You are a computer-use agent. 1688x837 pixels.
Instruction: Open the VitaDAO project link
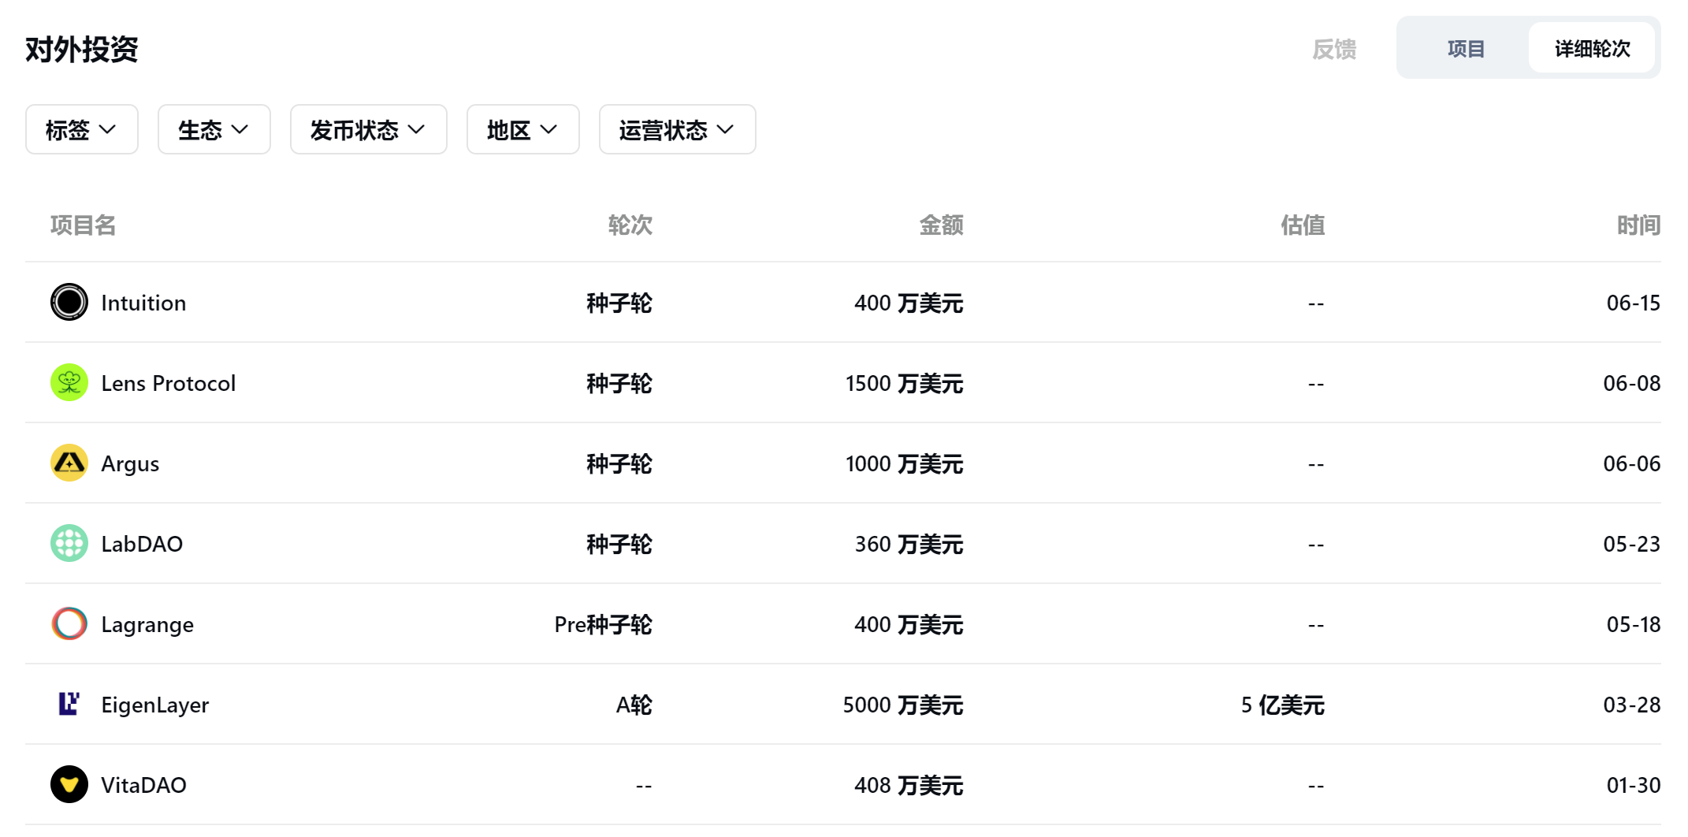[x=144, y=786]
